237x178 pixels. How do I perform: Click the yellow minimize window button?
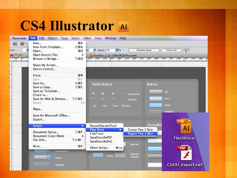click(x=16, y=55)
